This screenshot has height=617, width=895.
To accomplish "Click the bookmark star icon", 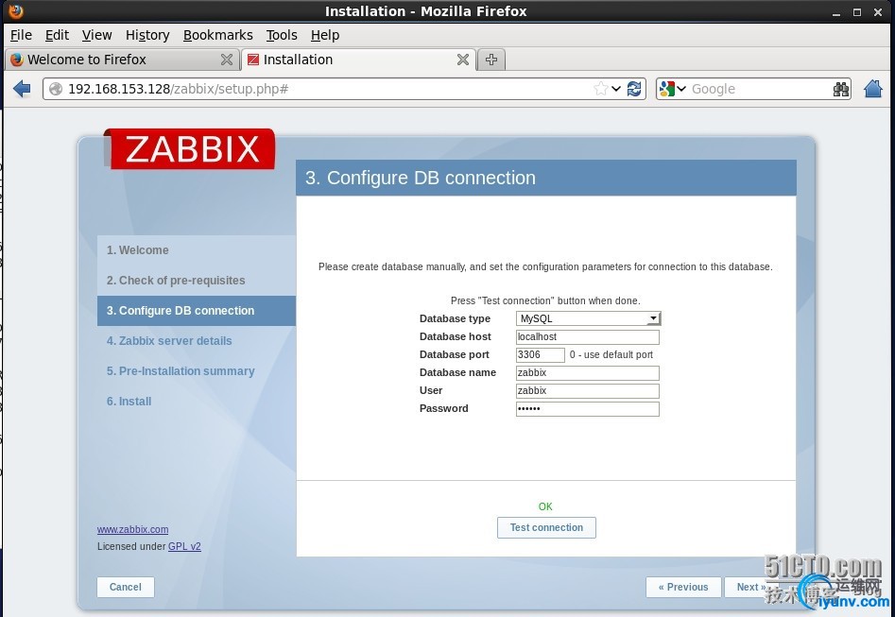I will tap(600, 89).
